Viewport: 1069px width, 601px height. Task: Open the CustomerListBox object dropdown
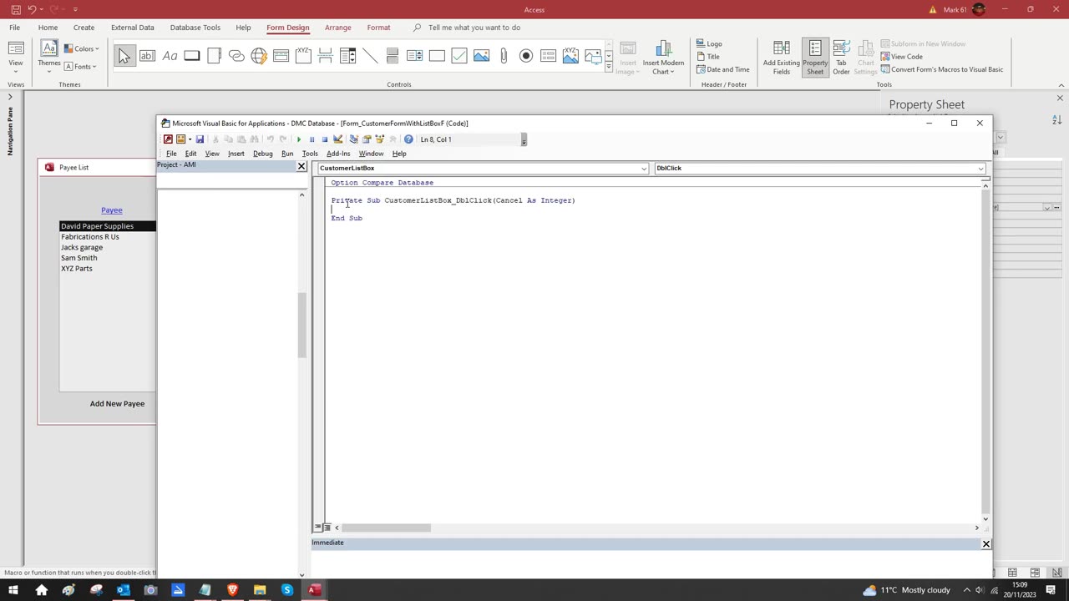coord(643,169)
